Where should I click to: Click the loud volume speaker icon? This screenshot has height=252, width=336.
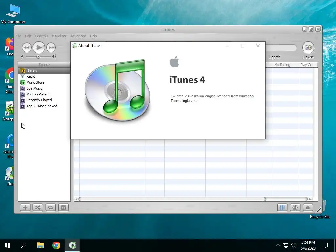pyautogui.click(x=54, y=56)
